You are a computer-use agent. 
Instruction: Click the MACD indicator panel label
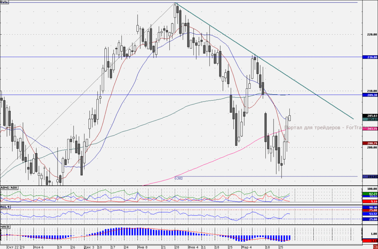point(5,227)
